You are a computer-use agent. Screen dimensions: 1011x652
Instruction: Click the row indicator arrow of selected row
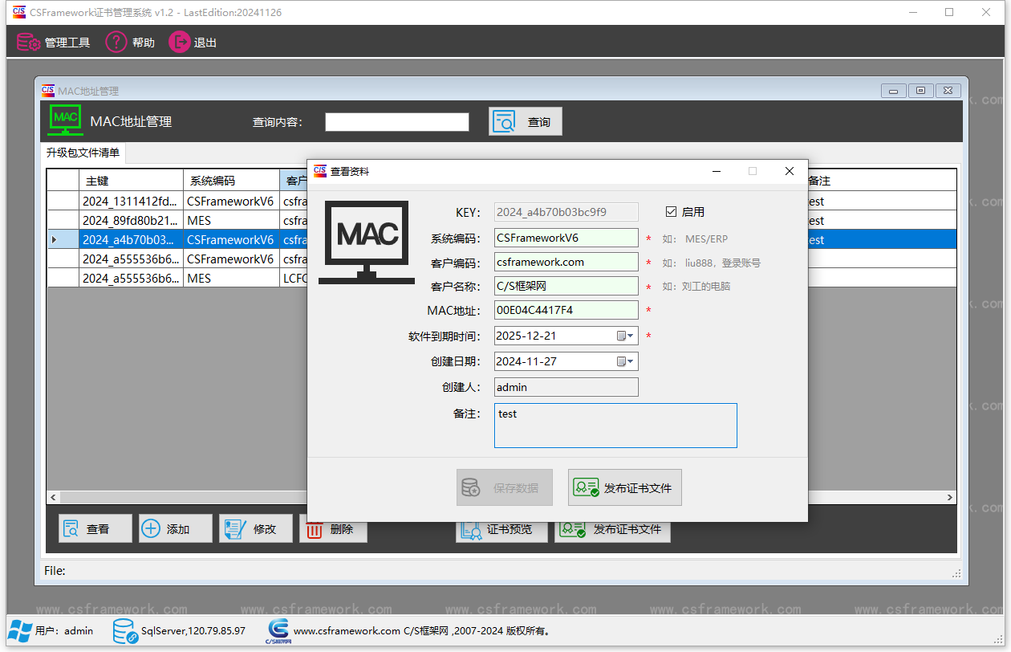click(x=55, y=239)
